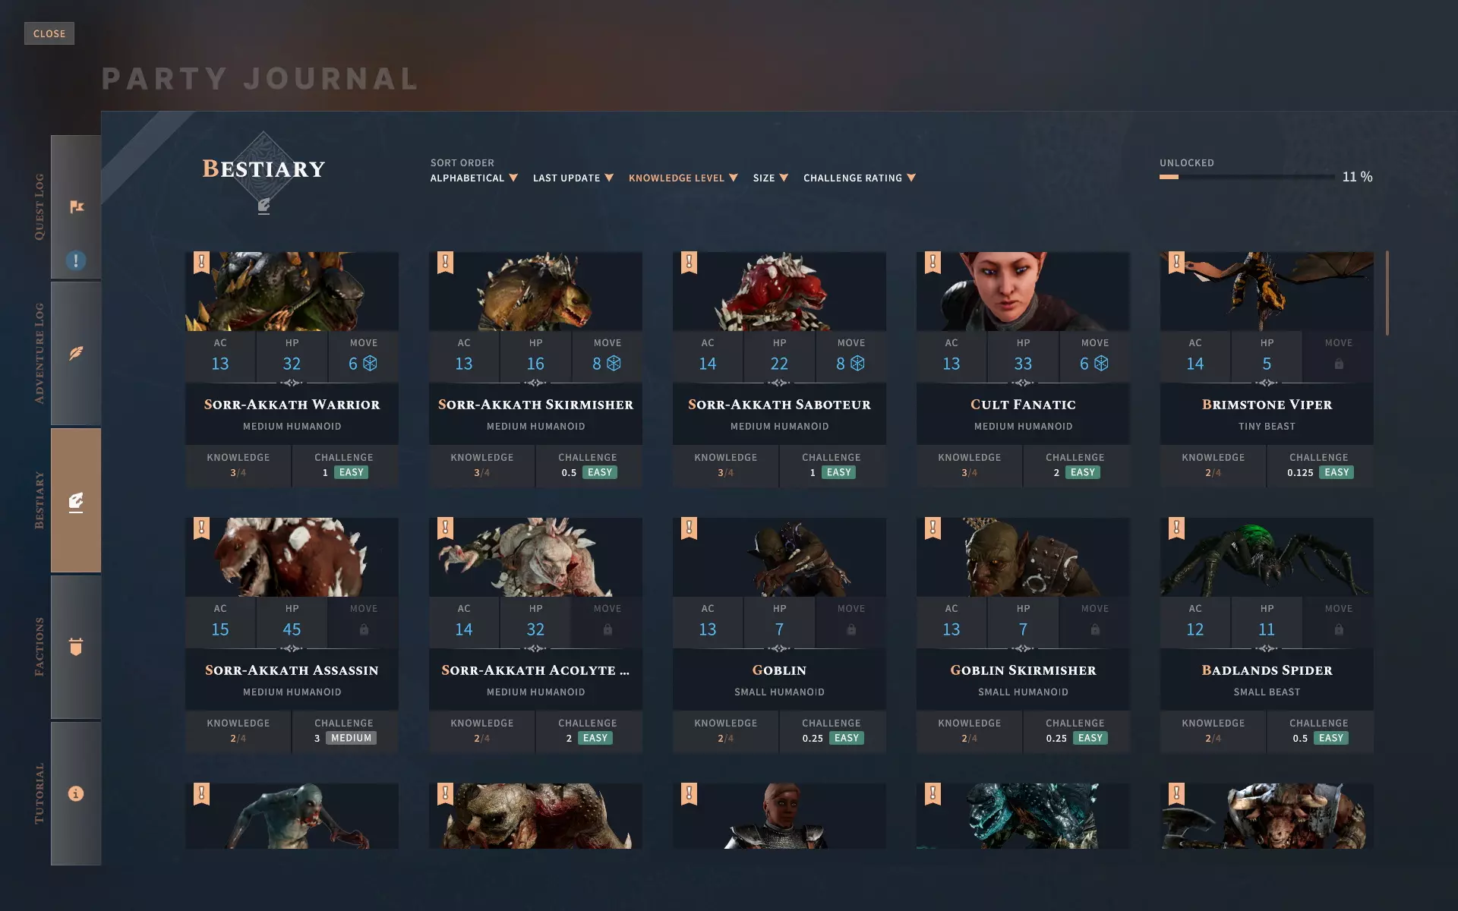Sort bestiary by Alphabetical order
The image size is (1458, 911).
(474, 178)
